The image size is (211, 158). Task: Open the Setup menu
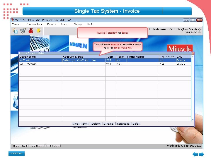pos(78,24)
